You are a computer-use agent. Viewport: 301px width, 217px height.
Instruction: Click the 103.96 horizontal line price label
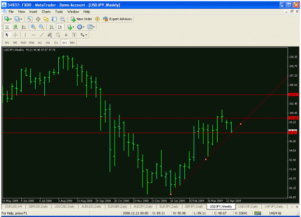click(293, 95)
